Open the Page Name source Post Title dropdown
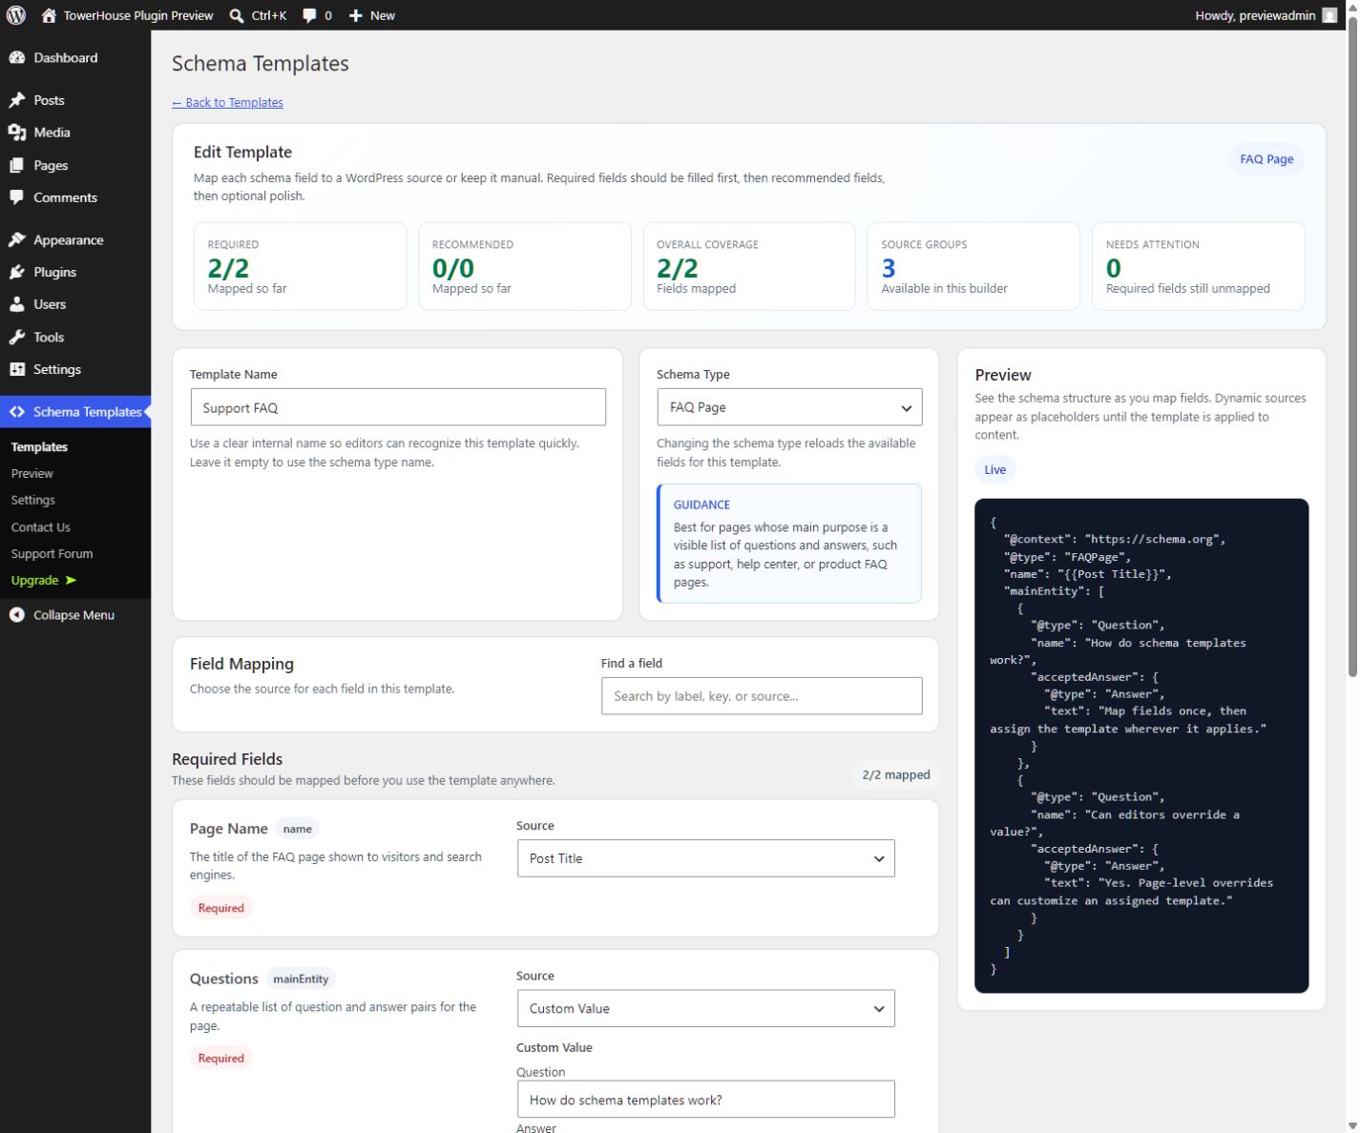The height and width of the screenshot is (1133, 1360). 705,858
